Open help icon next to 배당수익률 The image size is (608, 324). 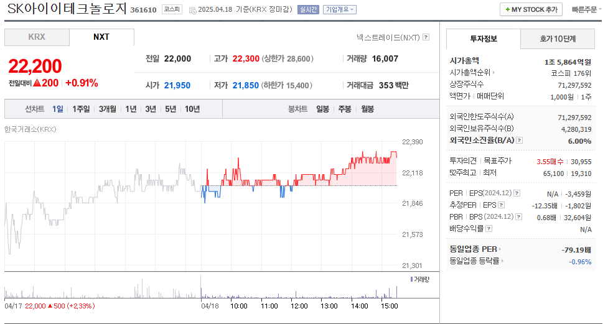coord(489,229)
